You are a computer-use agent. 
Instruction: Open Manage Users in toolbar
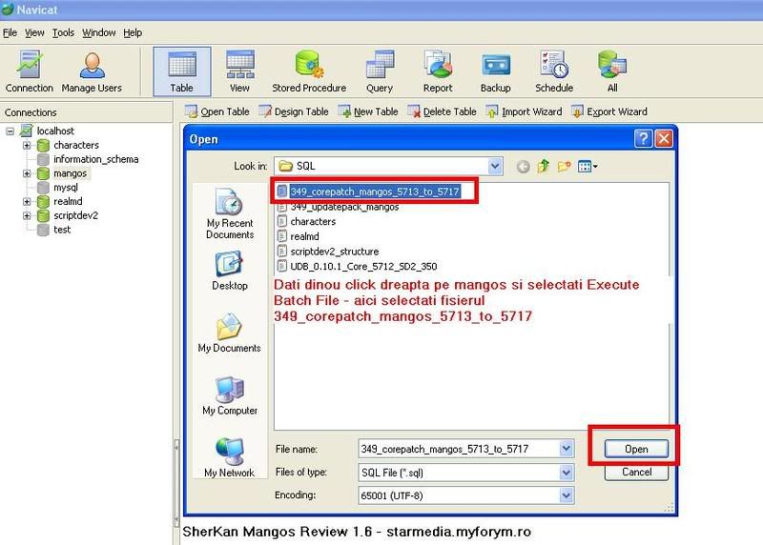pos(92,71)
